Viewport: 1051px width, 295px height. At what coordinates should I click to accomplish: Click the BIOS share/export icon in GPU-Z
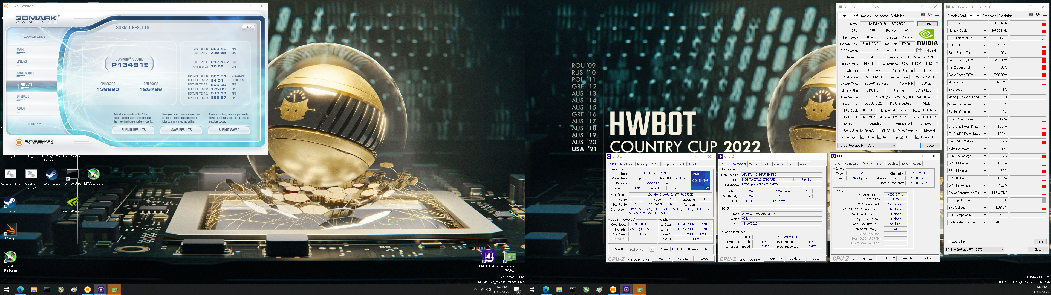coord(919,51)
